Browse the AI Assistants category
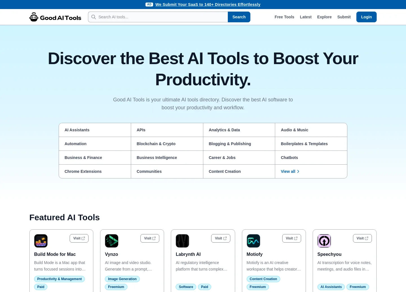 [95, 130]
